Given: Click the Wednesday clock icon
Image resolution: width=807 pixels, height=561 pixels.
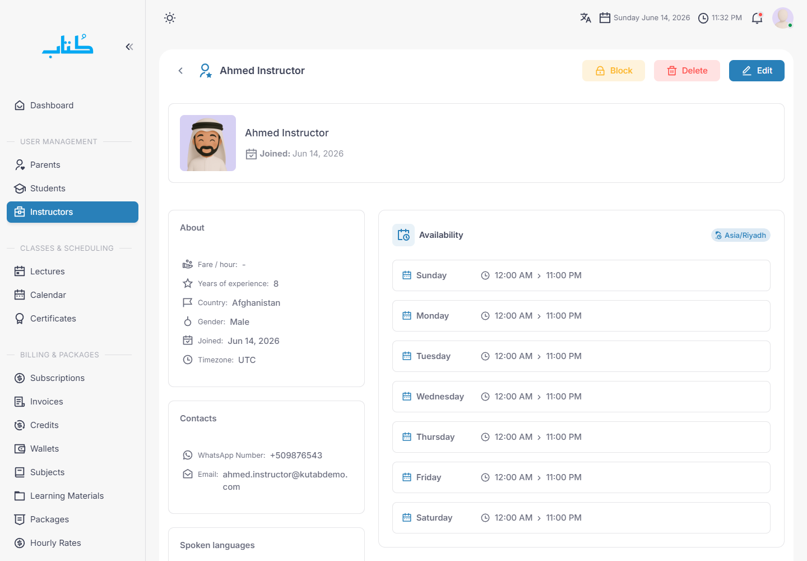Looking at the screenshot, I should (485, 397).
